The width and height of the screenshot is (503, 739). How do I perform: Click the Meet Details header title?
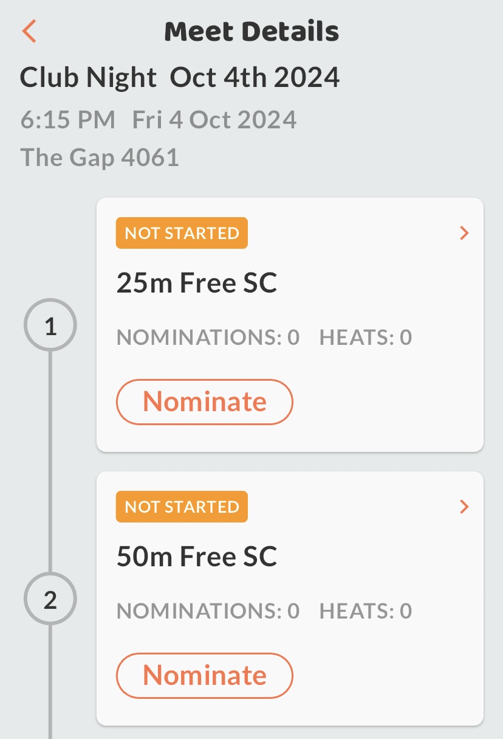pos(251,32)
